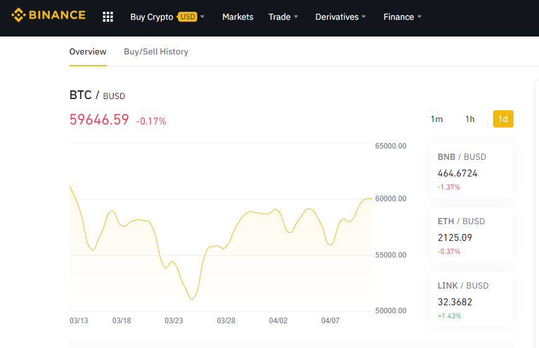This screenshot has height=348, width=539.
Task: Set chart interval to 1m
Action: coord(437,119)
